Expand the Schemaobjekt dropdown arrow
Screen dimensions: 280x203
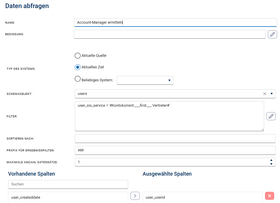(271, 94)
